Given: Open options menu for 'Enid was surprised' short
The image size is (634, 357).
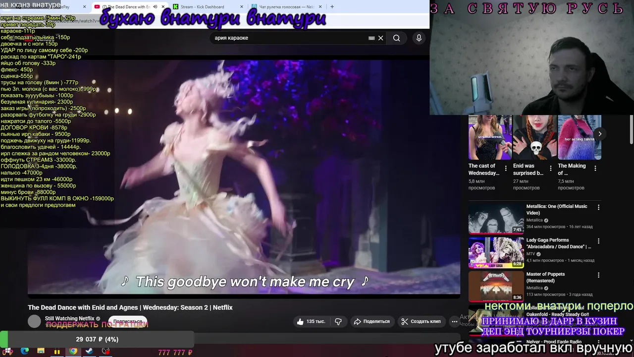Looking at the screenshot, I should [550, 169].
